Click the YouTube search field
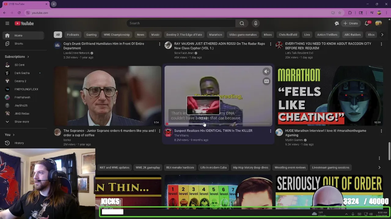391x219 pixels. [181, 23]
